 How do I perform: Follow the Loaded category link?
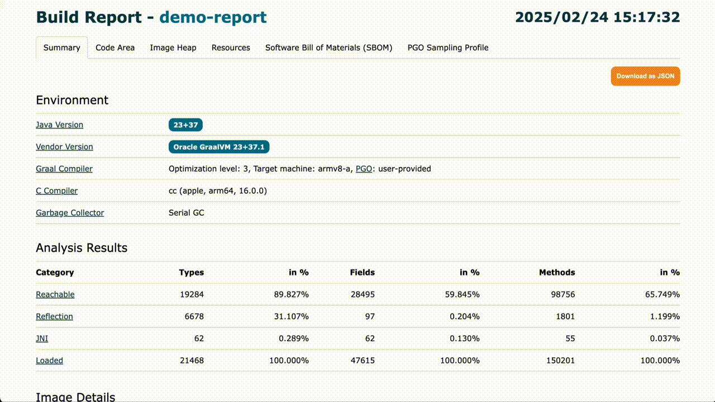(x=49, y=361)
